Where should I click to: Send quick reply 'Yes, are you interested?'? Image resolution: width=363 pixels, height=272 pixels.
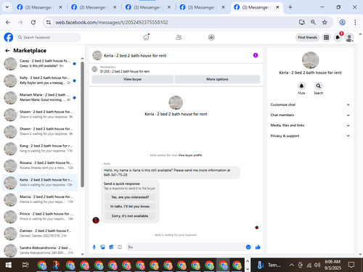coord(130,197)
